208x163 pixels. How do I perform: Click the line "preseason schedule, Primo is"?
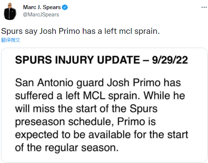[x=85, y=122]
